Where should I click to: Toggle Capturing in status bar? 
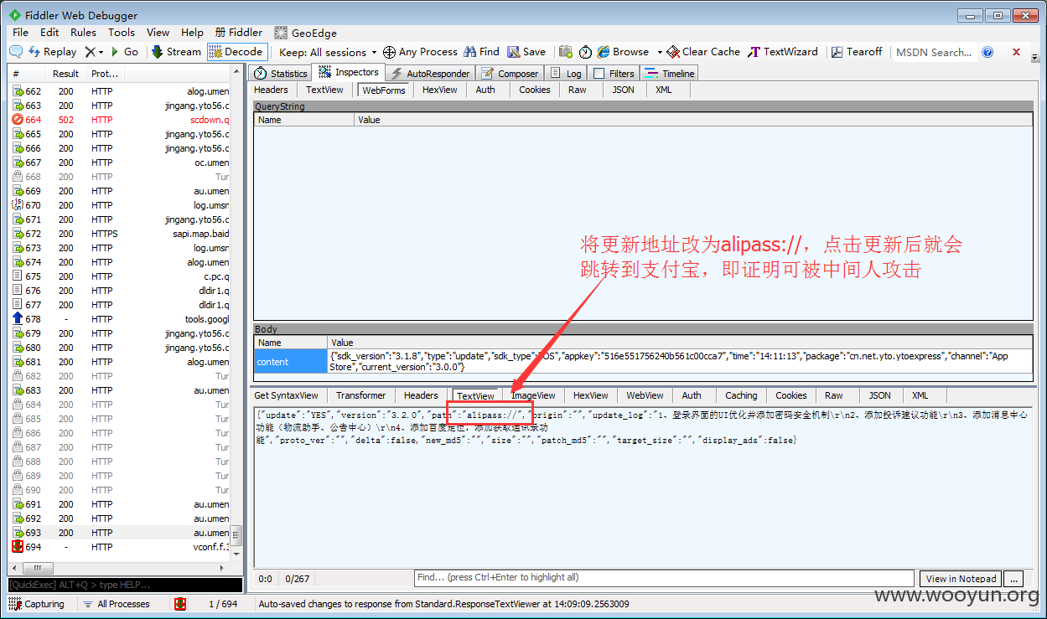(37, 604)
